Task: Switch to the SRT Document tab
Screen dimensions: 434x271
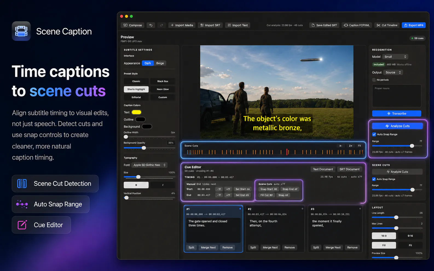Action: tap(349, 169)
